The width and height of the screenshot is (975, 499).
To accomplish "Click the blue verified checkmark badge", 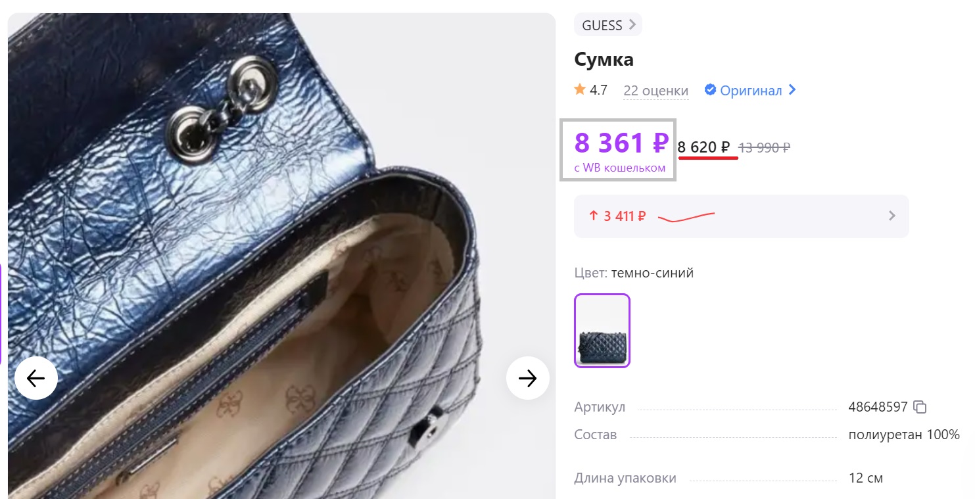I will [x=710, y=90].
